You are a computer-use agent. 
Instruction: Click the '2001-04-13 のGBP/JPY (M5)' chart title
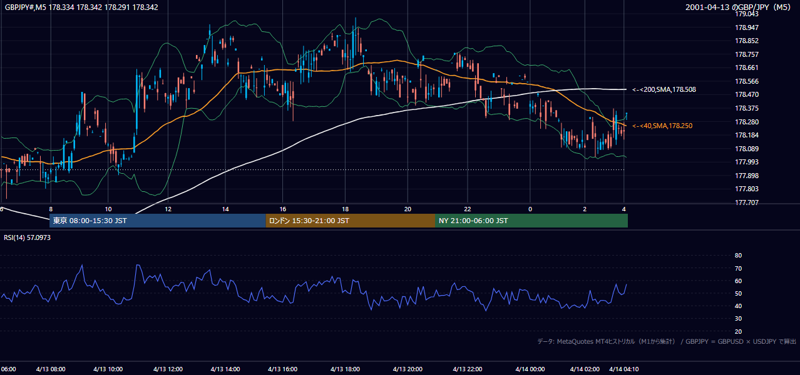739,7
